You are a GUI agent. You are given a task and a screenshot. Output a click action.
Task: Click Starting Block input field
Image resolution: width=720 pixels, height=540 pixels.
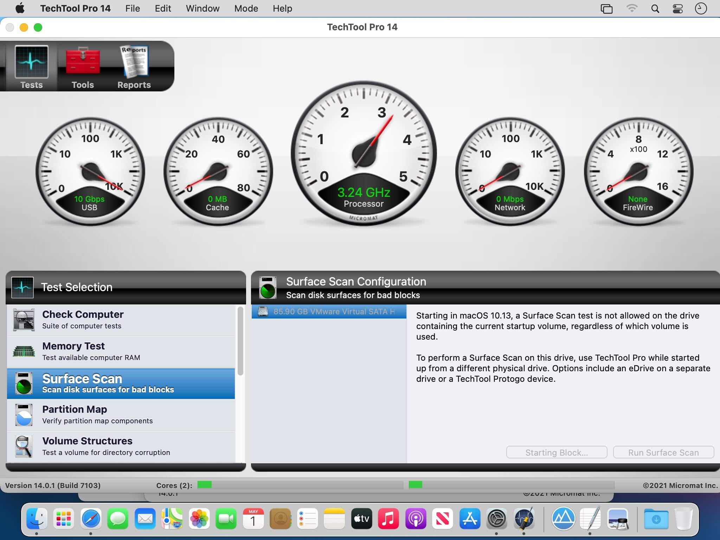point(556,452)
